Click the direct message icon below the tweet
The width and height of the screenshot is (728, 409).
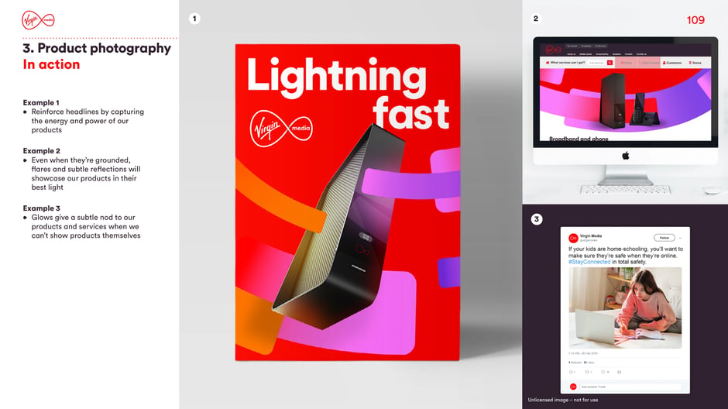pos(620,372)
